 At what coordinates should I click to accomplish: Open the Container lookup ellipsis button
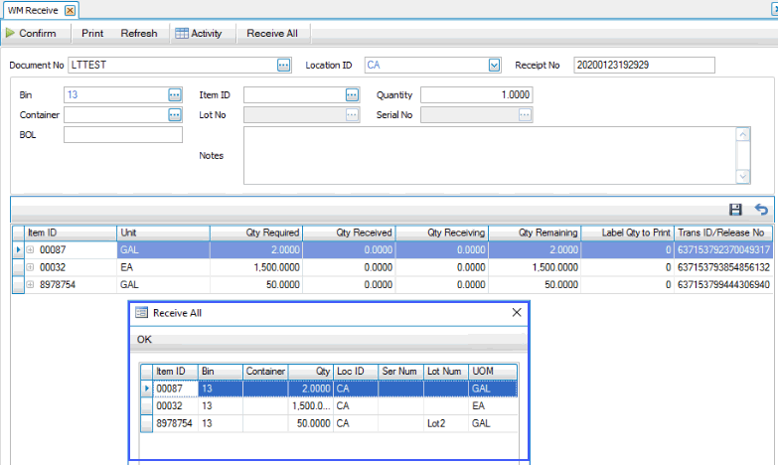pos(175,115)
